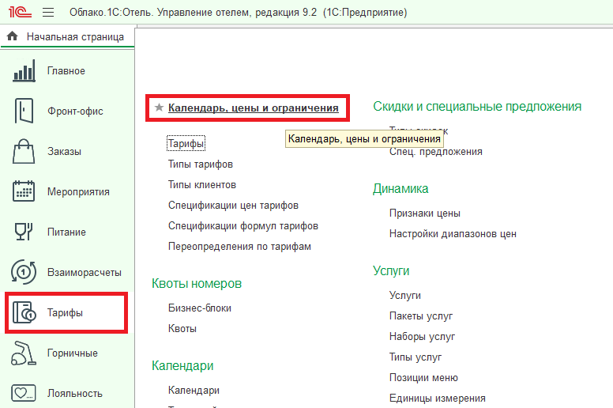Image resolution: width=613 pixels, height=408 pixels.
Task: Click the home icon on Начальная страница
Action: 13,36
